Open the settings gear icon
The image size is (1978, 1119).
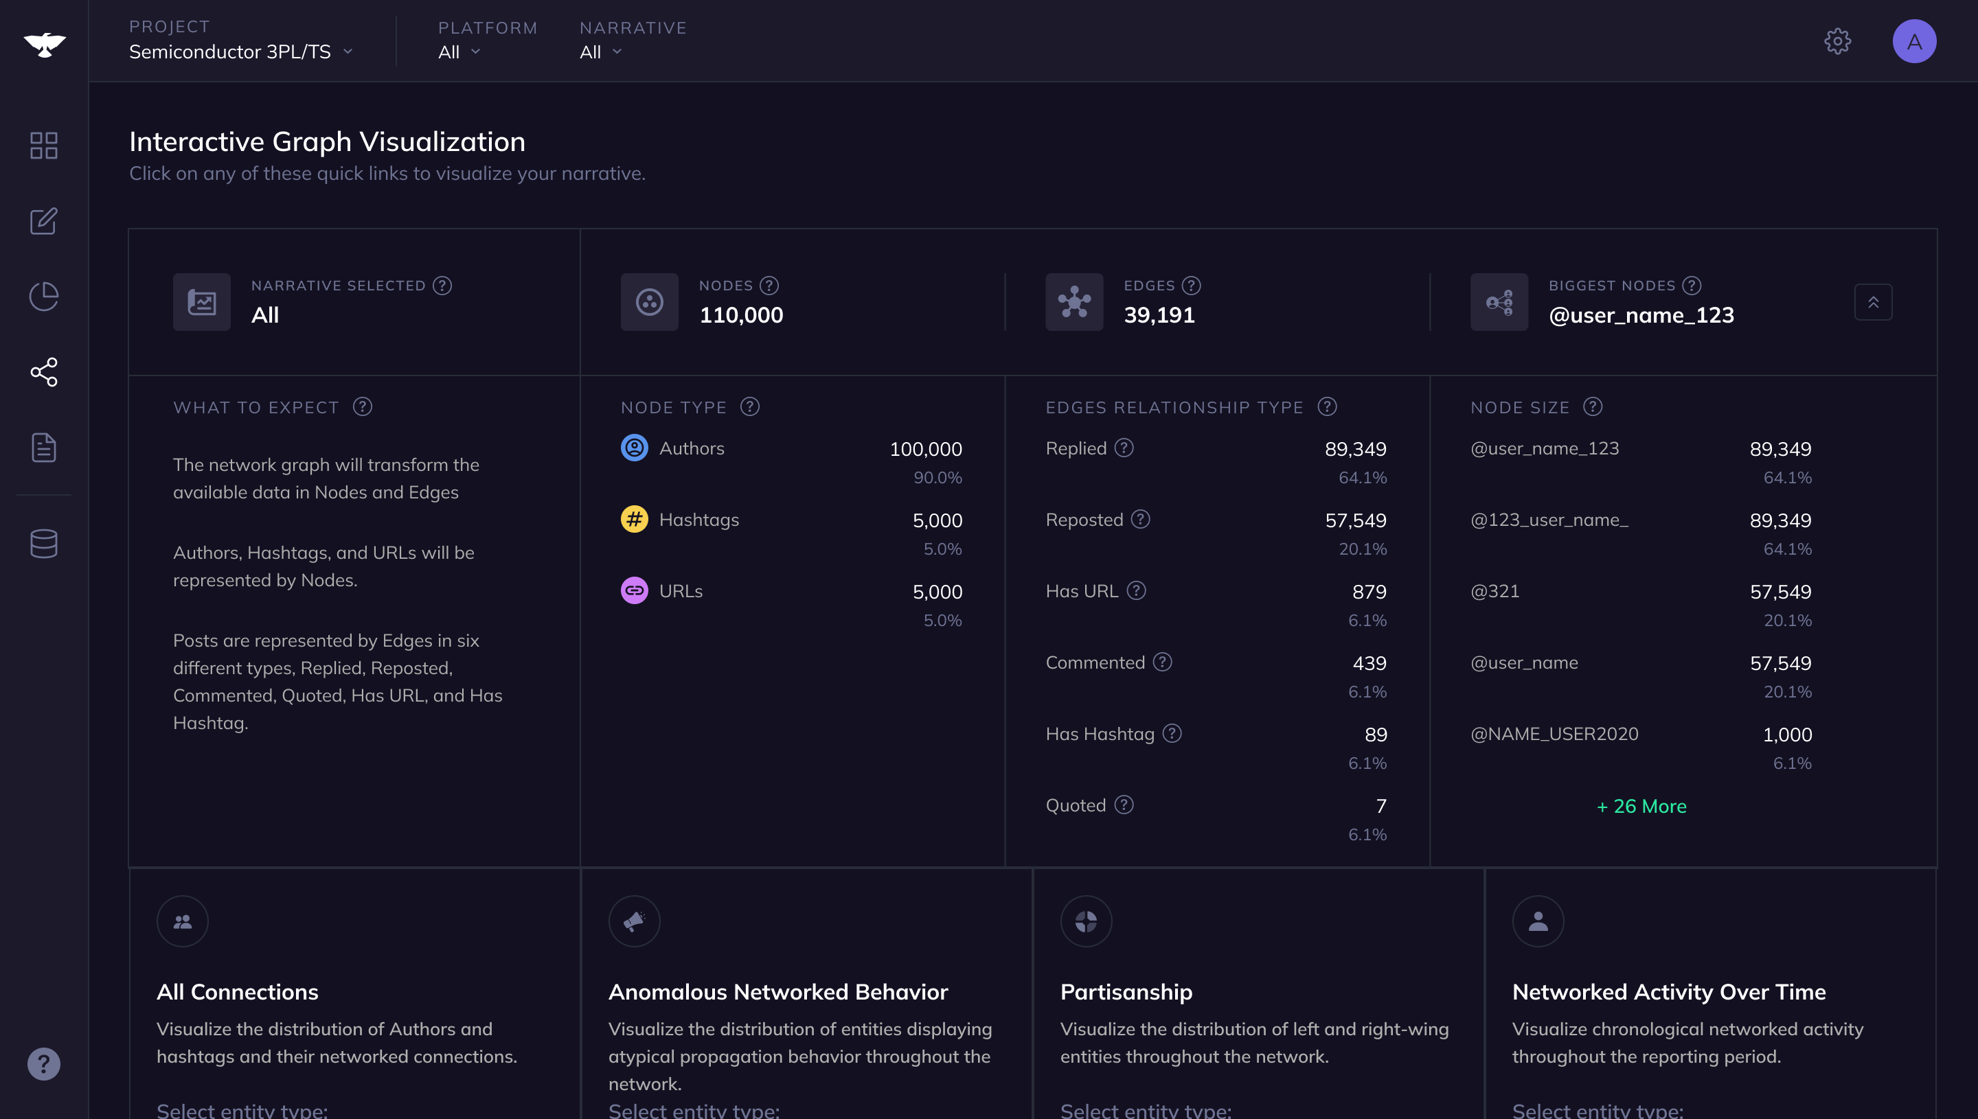[1837, 41]
